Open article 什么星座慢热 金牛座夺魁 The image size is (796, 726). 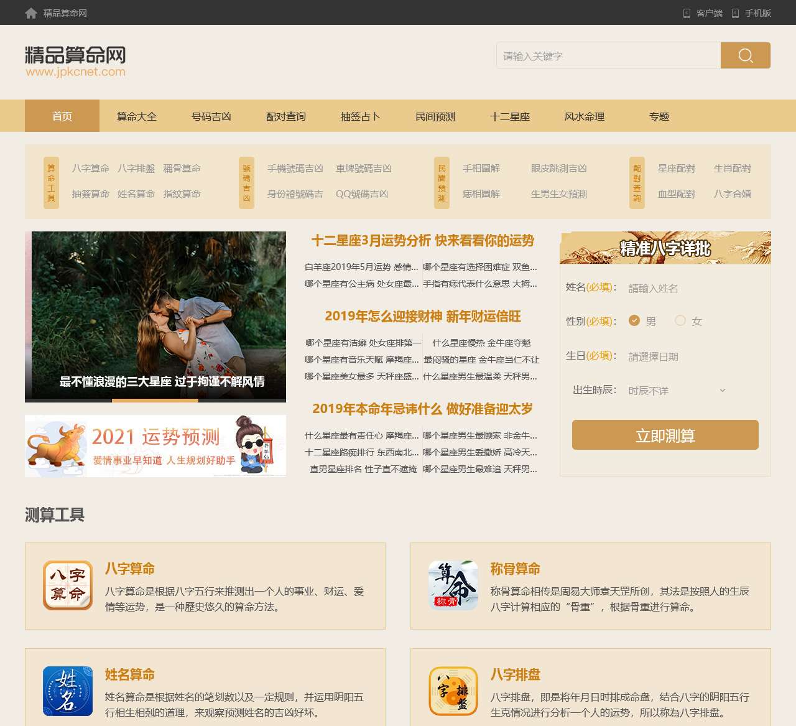point(481,343)
